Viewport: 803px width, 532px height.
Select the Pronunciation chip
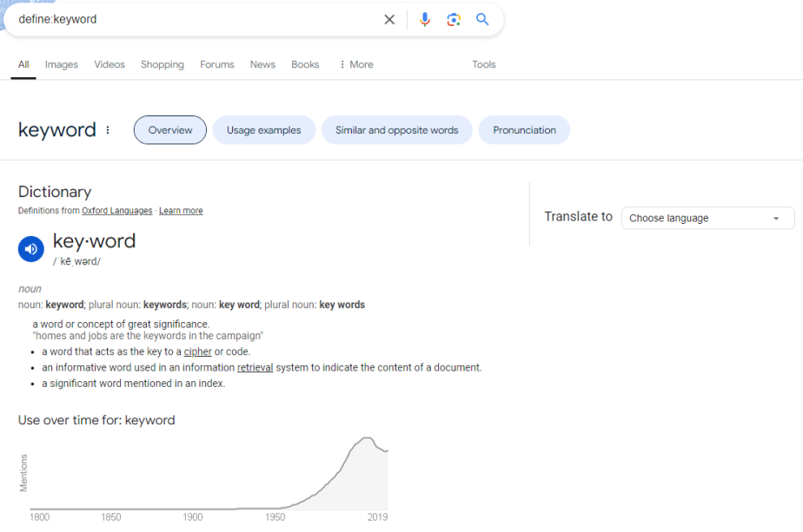[524, 129]
